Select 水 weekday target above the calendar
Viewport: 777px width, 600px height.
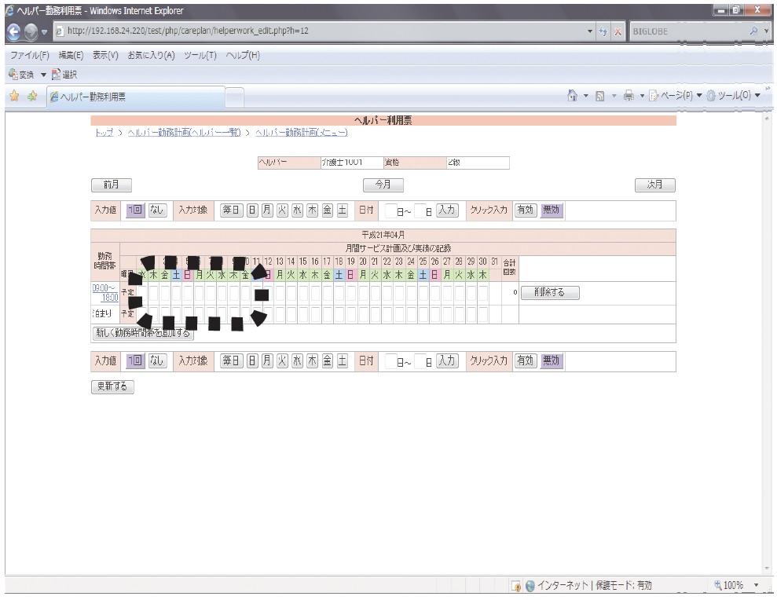(x=297, y=210)
